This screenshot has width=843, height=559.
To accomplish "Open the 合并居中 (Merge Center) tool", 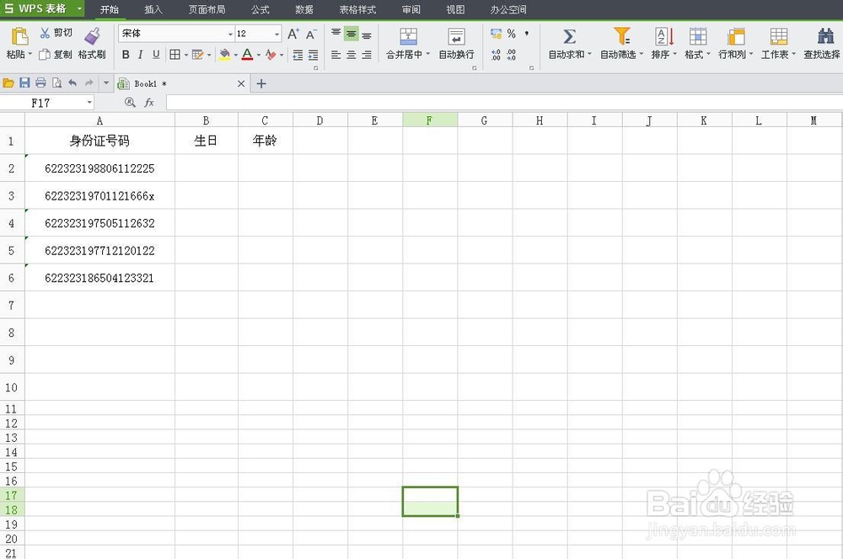I will pyautogui.click(x=408, y=38).
